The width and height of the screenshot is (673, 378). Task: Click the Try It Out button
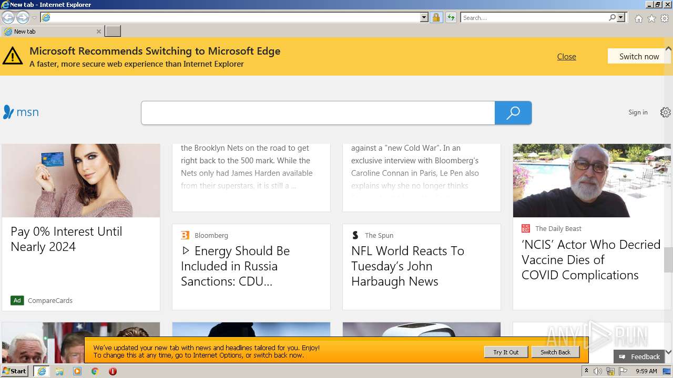click(x=506, y=352)
